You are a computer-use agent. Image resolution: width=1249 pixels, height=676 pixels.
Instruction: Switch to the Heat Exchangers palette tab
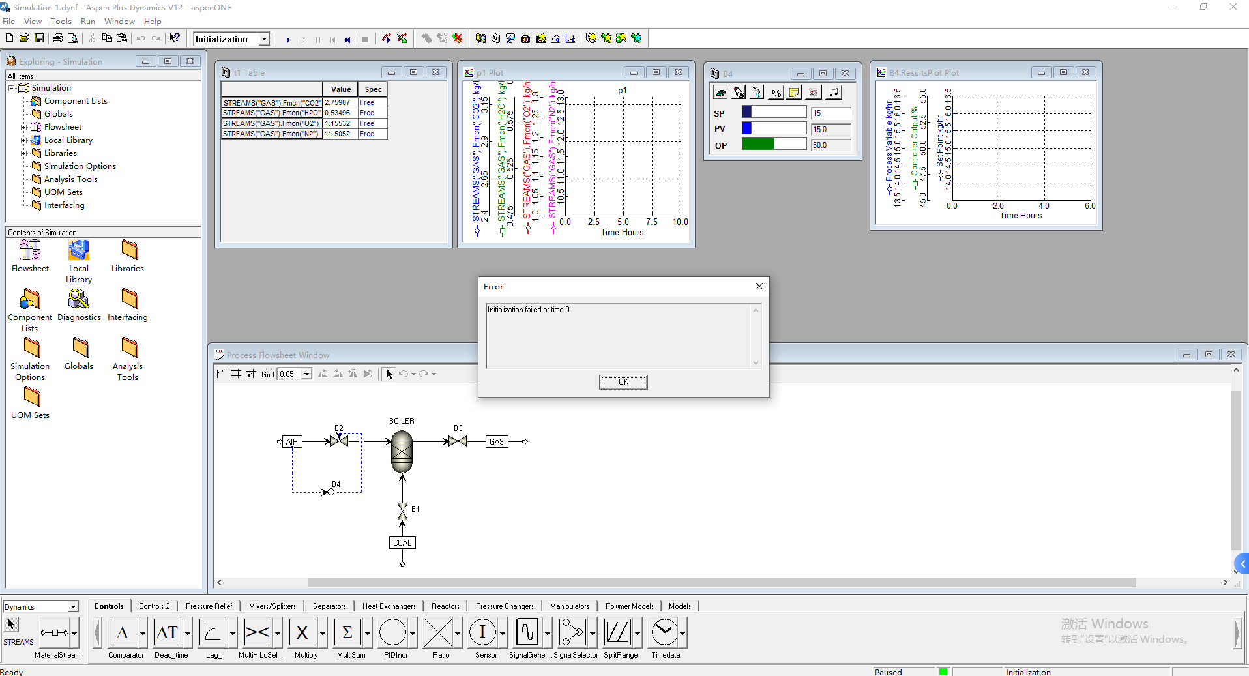pyautogui.click(x=389, y=606)
